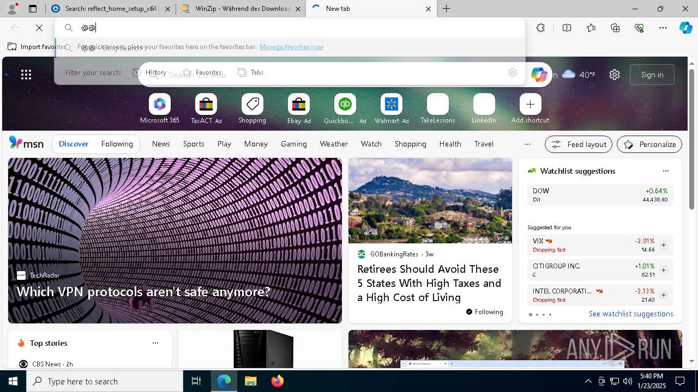
Task: Filter search by History
Action: coord(150,72)
